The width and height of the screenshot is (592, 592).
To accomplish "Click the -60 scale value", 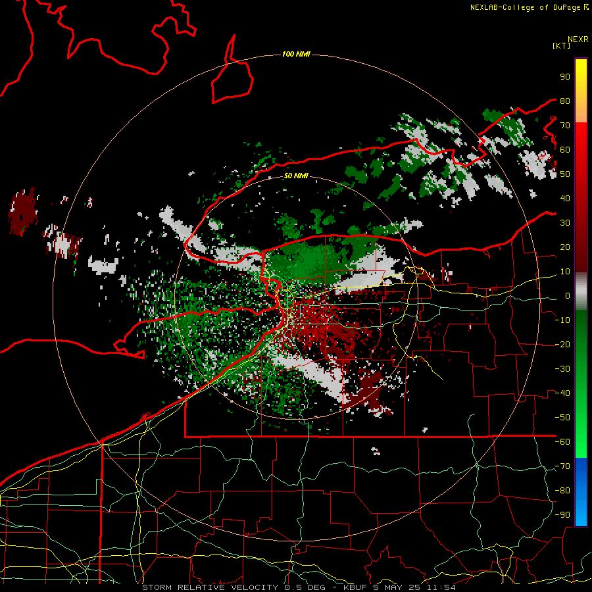I will tap(562, 442).
